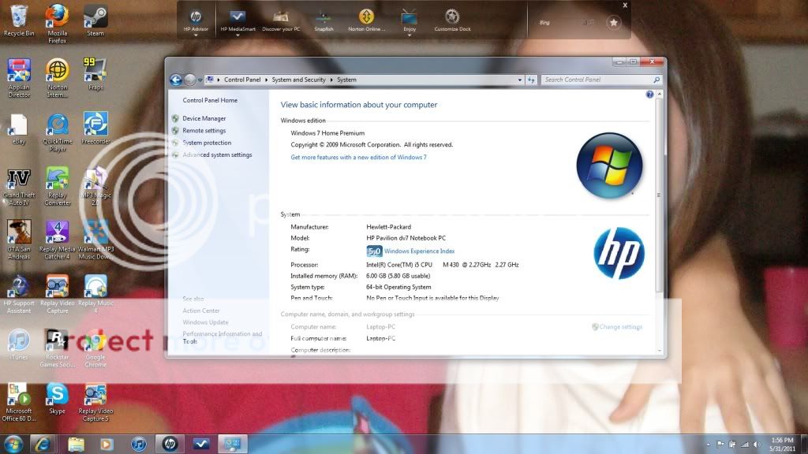The width and height of the screenshot is (808, 454).
Task: Open the Replay Video Capture 5 icon
Action: (95, 403)
